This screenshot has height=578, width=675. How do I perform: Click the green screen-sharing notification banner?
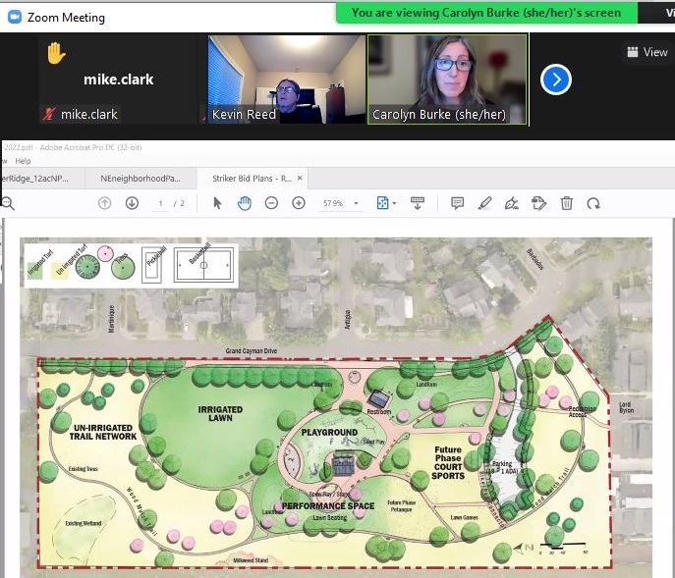(x=486, y=13)
